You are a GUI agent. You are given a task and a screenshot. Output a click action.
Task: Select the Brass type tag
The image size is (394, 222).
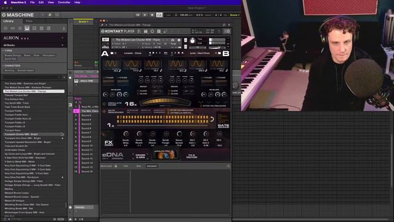click(x=27, y=55)
